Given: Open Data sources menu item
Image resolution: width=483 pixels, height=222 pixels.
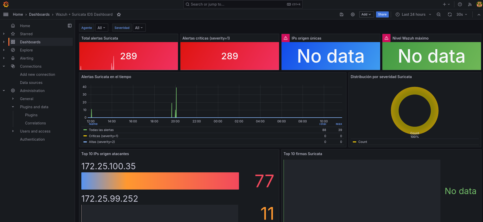Looking at the screenshot, I should pos(31,82).
